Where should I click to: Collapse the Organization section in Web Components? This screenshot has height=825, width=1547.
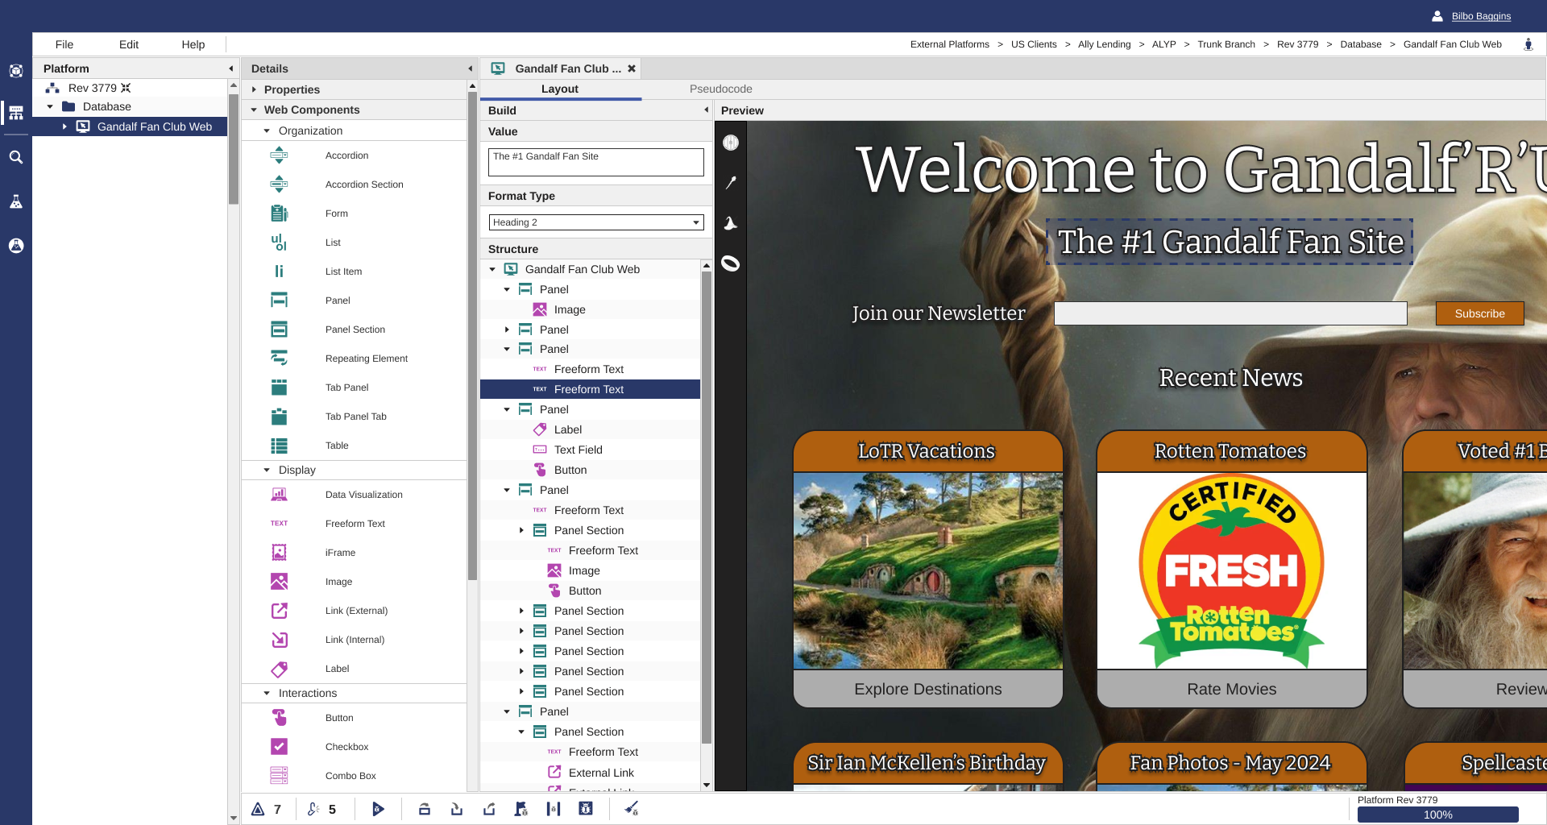pos(268,130)
